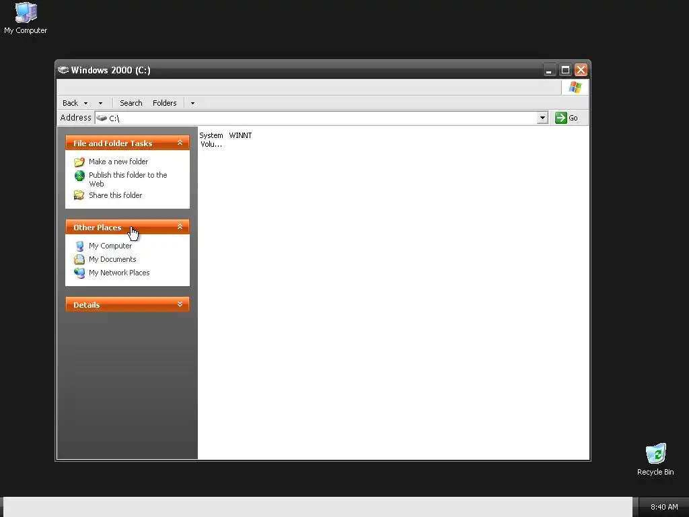Click the Go button label
The height and width of the screenshot is (517, 689).
pos(573,118)
